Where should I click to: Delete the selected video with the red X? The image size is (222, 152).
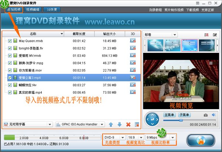(128, 124)
